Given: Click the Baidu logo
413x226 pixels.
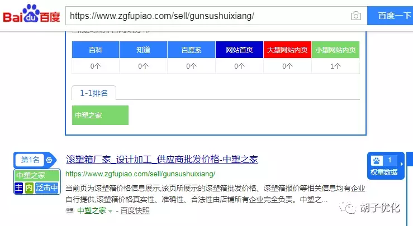Looking at the screenshot, I should pyautogui.click(x=31, y=14).
